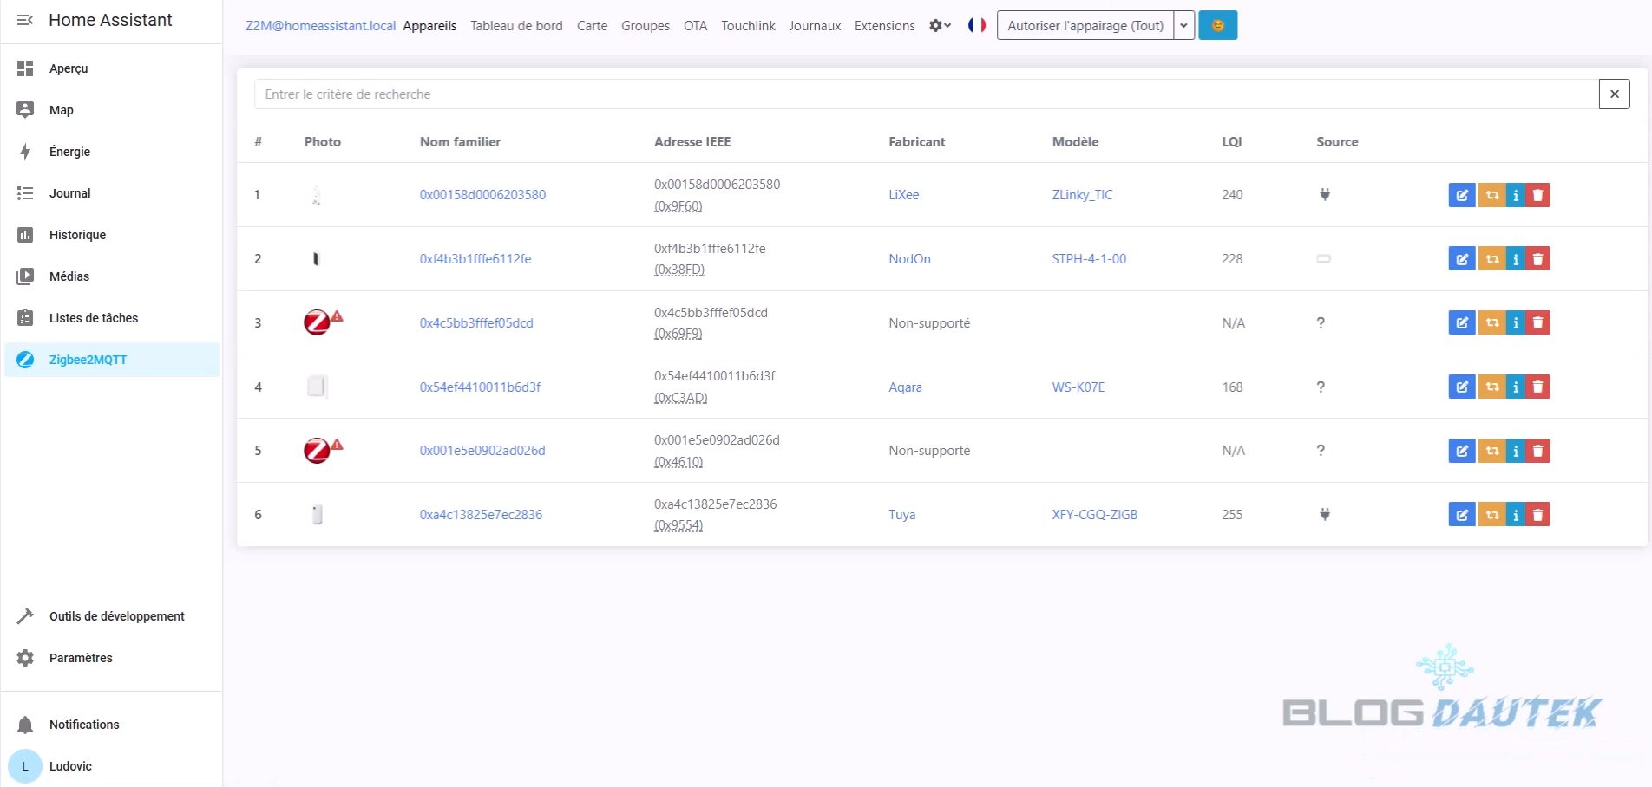Viewport: 1652px width, 787px height.
Task: Switch to Touchlink tab
Action: point(748,26)
